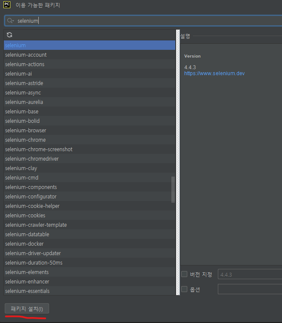Viewport: 282px width, 323px height.
Task: Select selenium-chrome-screenshot package
Action: pyautogui.click(x=90, y=149)
